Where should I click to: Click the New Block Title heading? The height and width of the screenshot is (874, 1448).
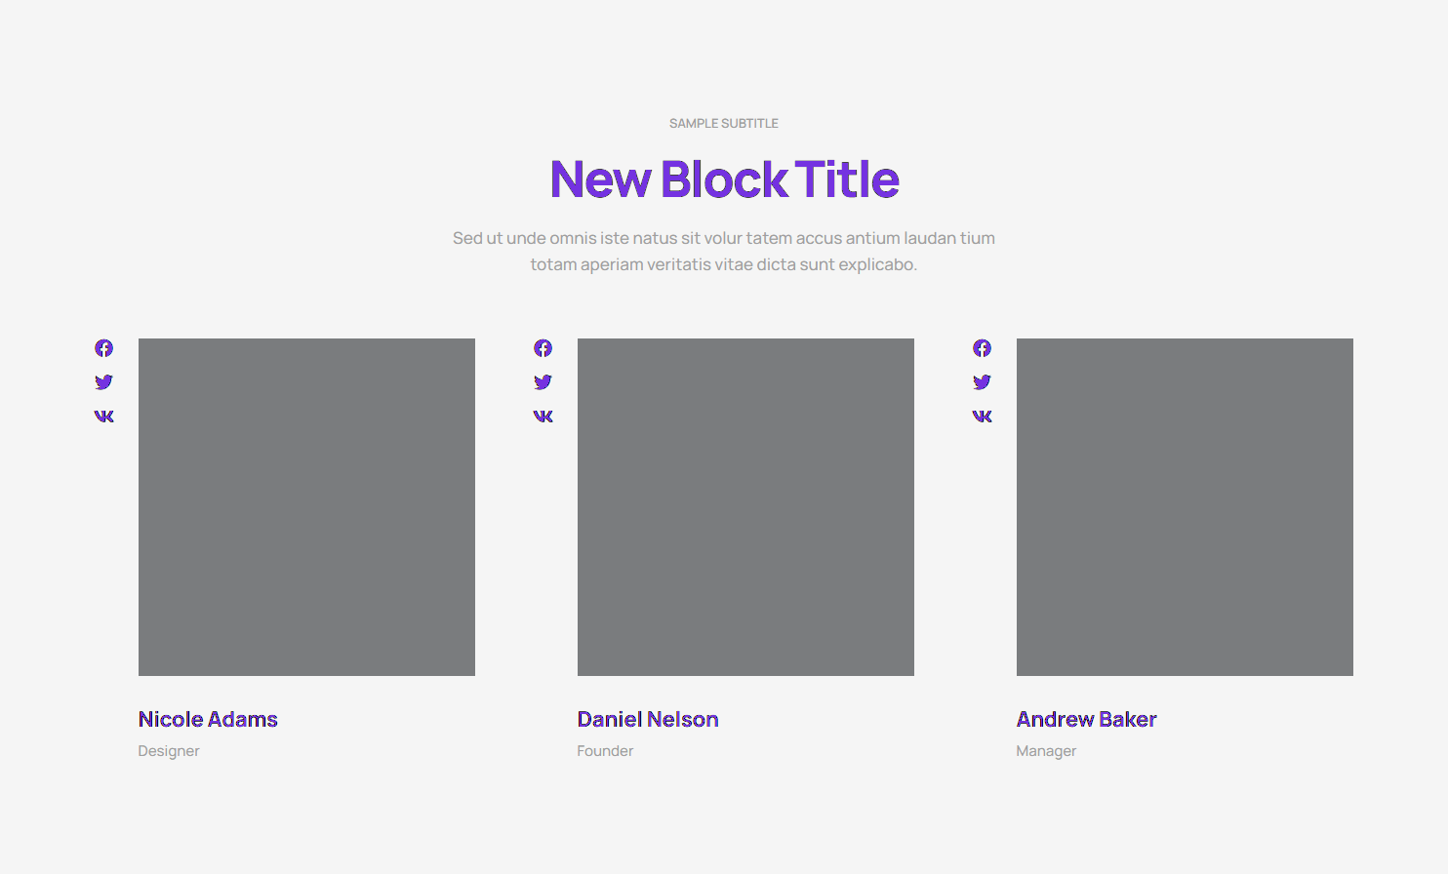coord(724,179)
